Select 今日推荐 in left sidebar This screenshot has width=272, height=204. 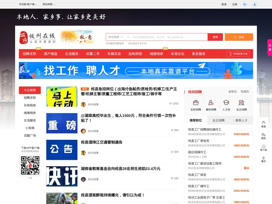[30, 90]
